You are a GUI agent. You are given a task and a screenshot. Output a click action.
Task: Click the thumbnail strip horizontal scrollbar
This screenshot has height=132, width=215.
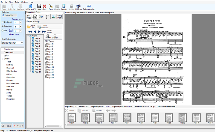click(x=140, y=124)
